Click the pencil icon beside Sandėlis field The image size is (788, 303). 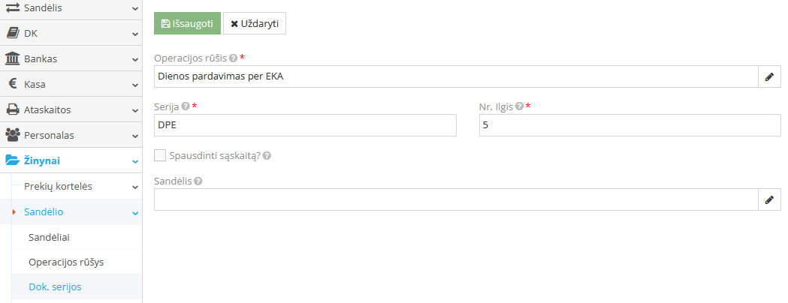(769, 199)
